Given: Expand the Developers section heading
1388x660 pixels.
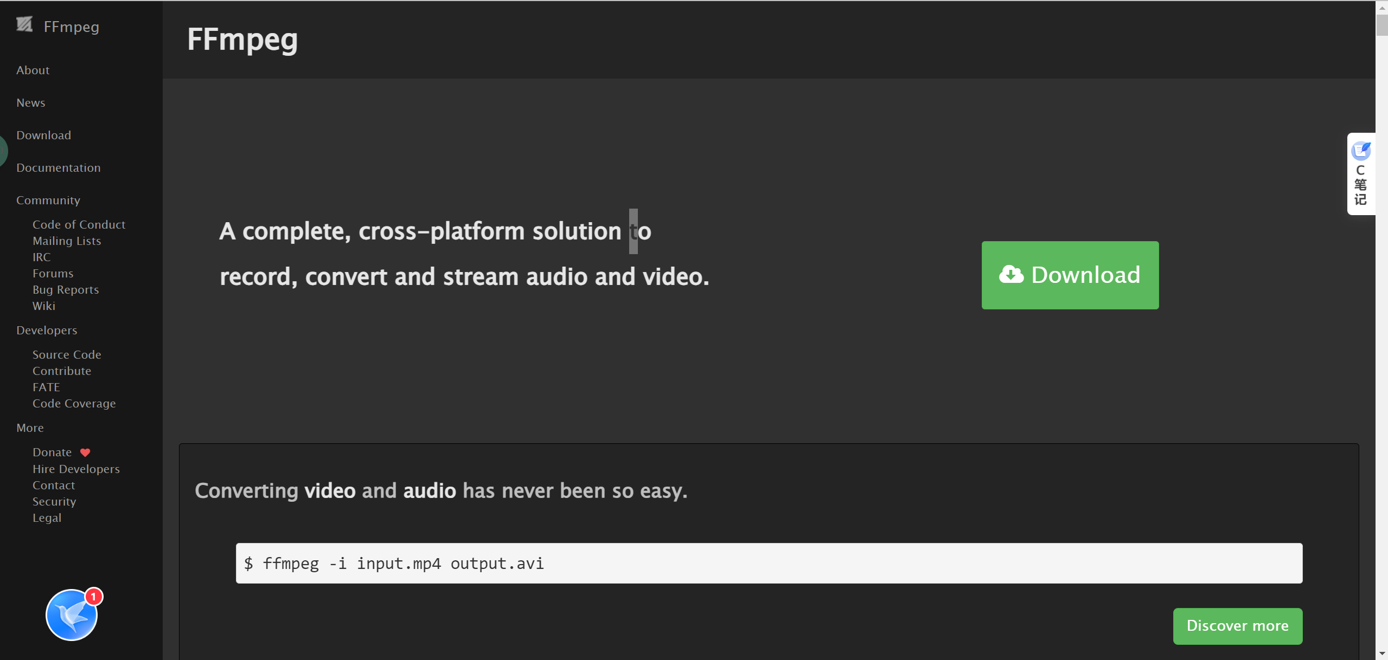Looking at the screenshot, I should point(47,331).
